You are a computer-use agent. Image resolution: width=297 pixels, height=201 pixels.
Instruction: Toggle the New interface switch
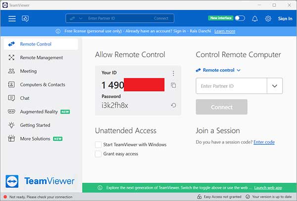coord(240,18)
